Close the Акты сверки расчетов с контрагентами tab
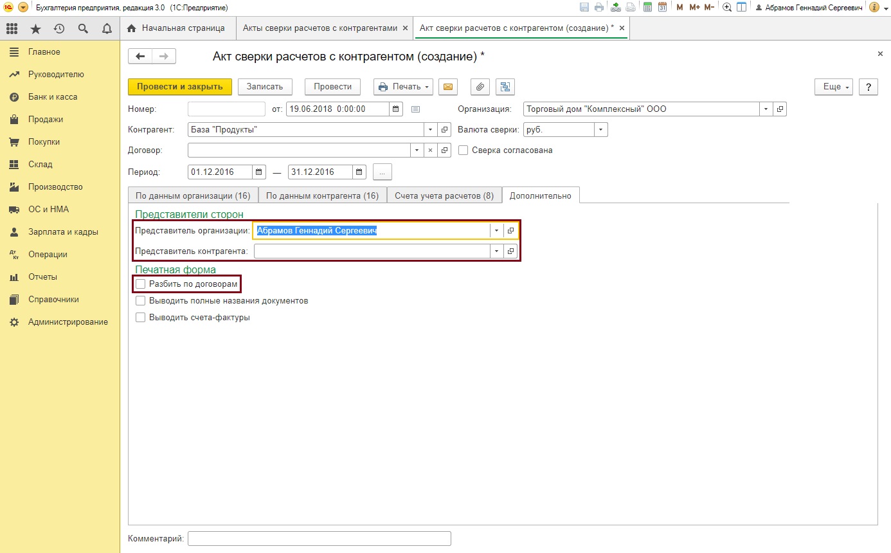891x553 pixels. (x=404, y=28)
